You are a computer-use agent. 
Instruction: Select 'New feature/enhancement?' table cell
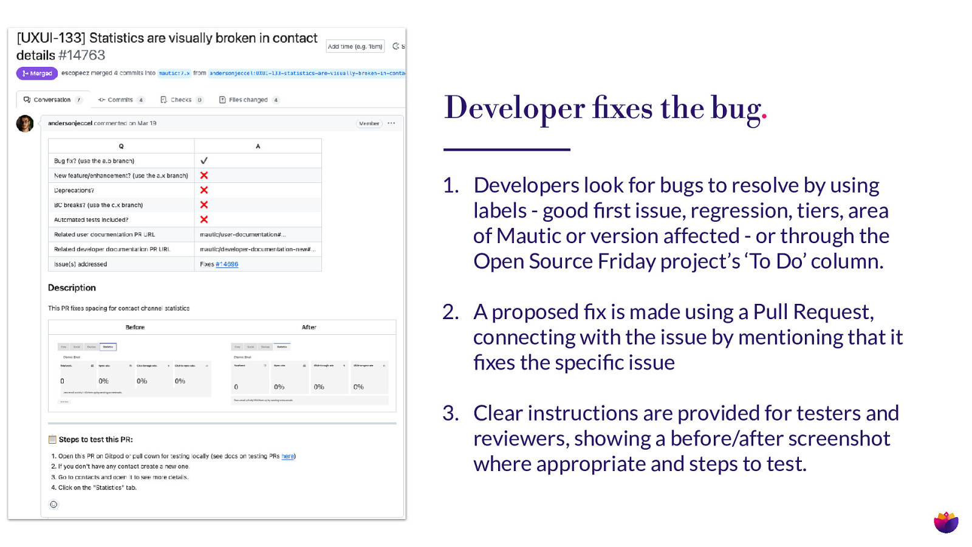pyautogui.click(x=122, y=176)
